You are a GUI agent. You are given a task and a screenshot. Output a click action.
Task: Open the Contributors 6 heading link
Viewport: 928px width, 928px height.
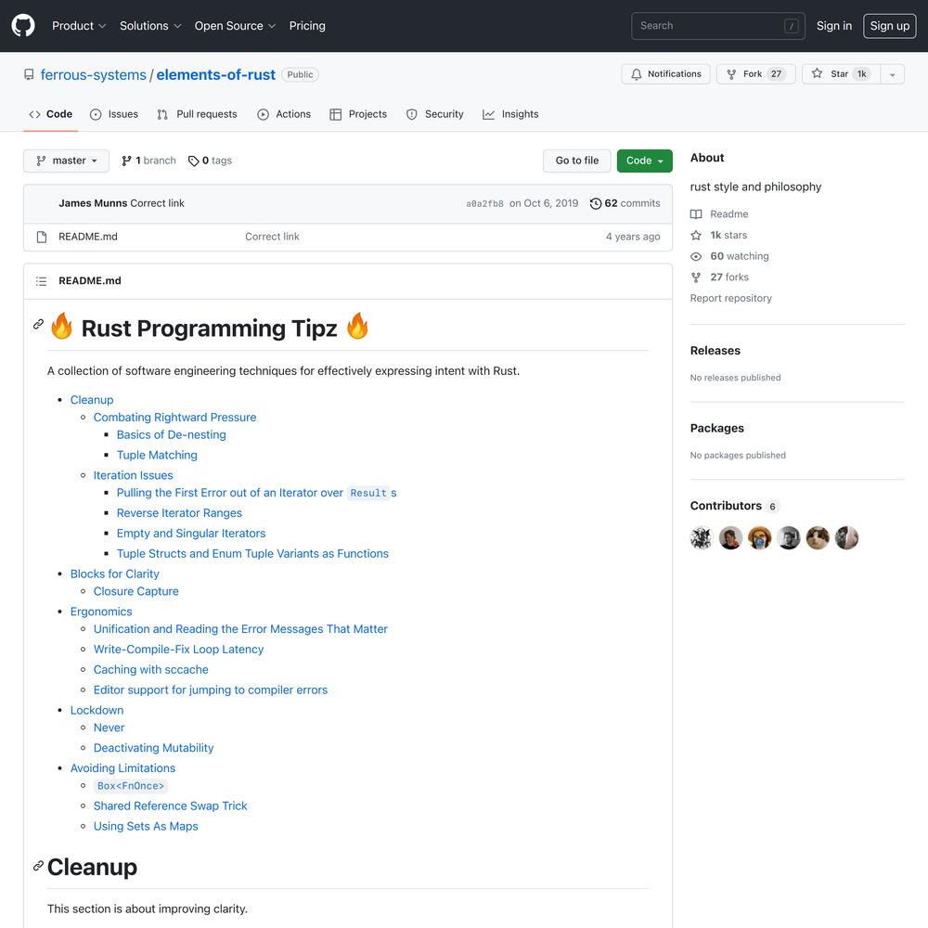(734, 506)
